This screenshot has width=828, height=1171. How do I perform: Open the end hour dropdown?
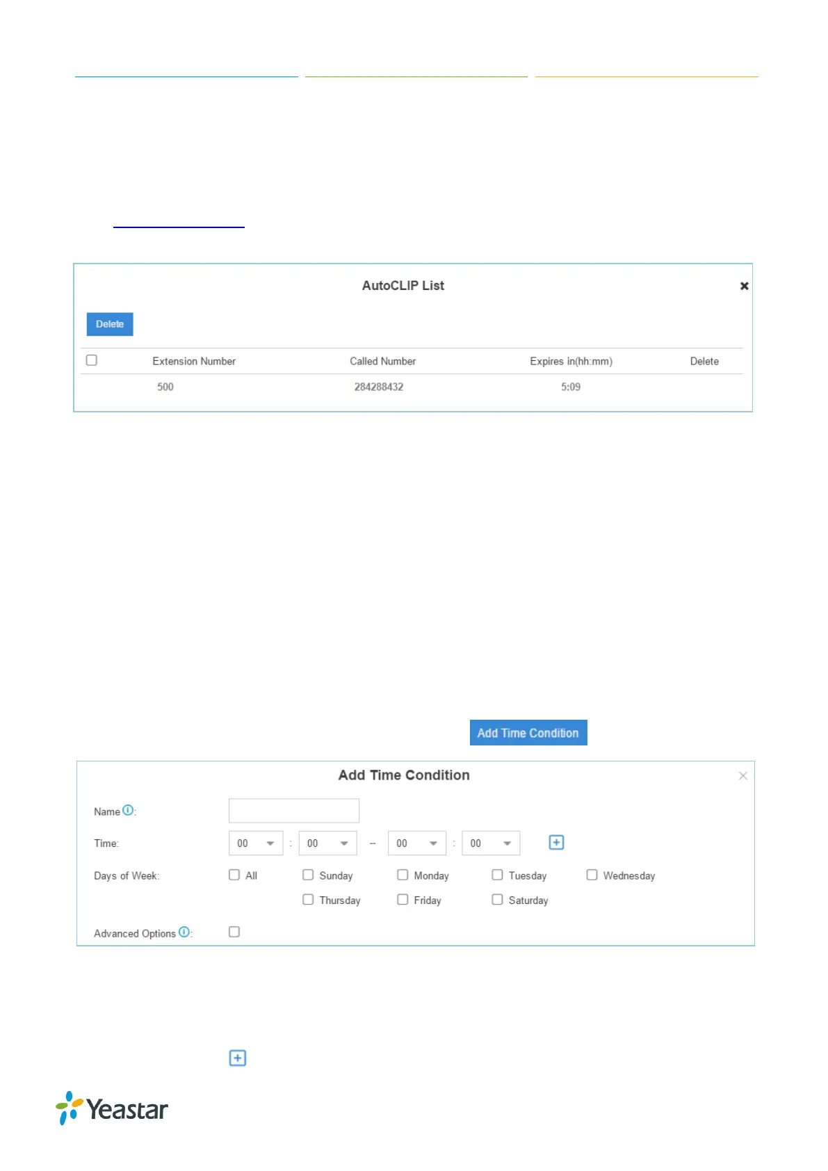pos(417,843)
